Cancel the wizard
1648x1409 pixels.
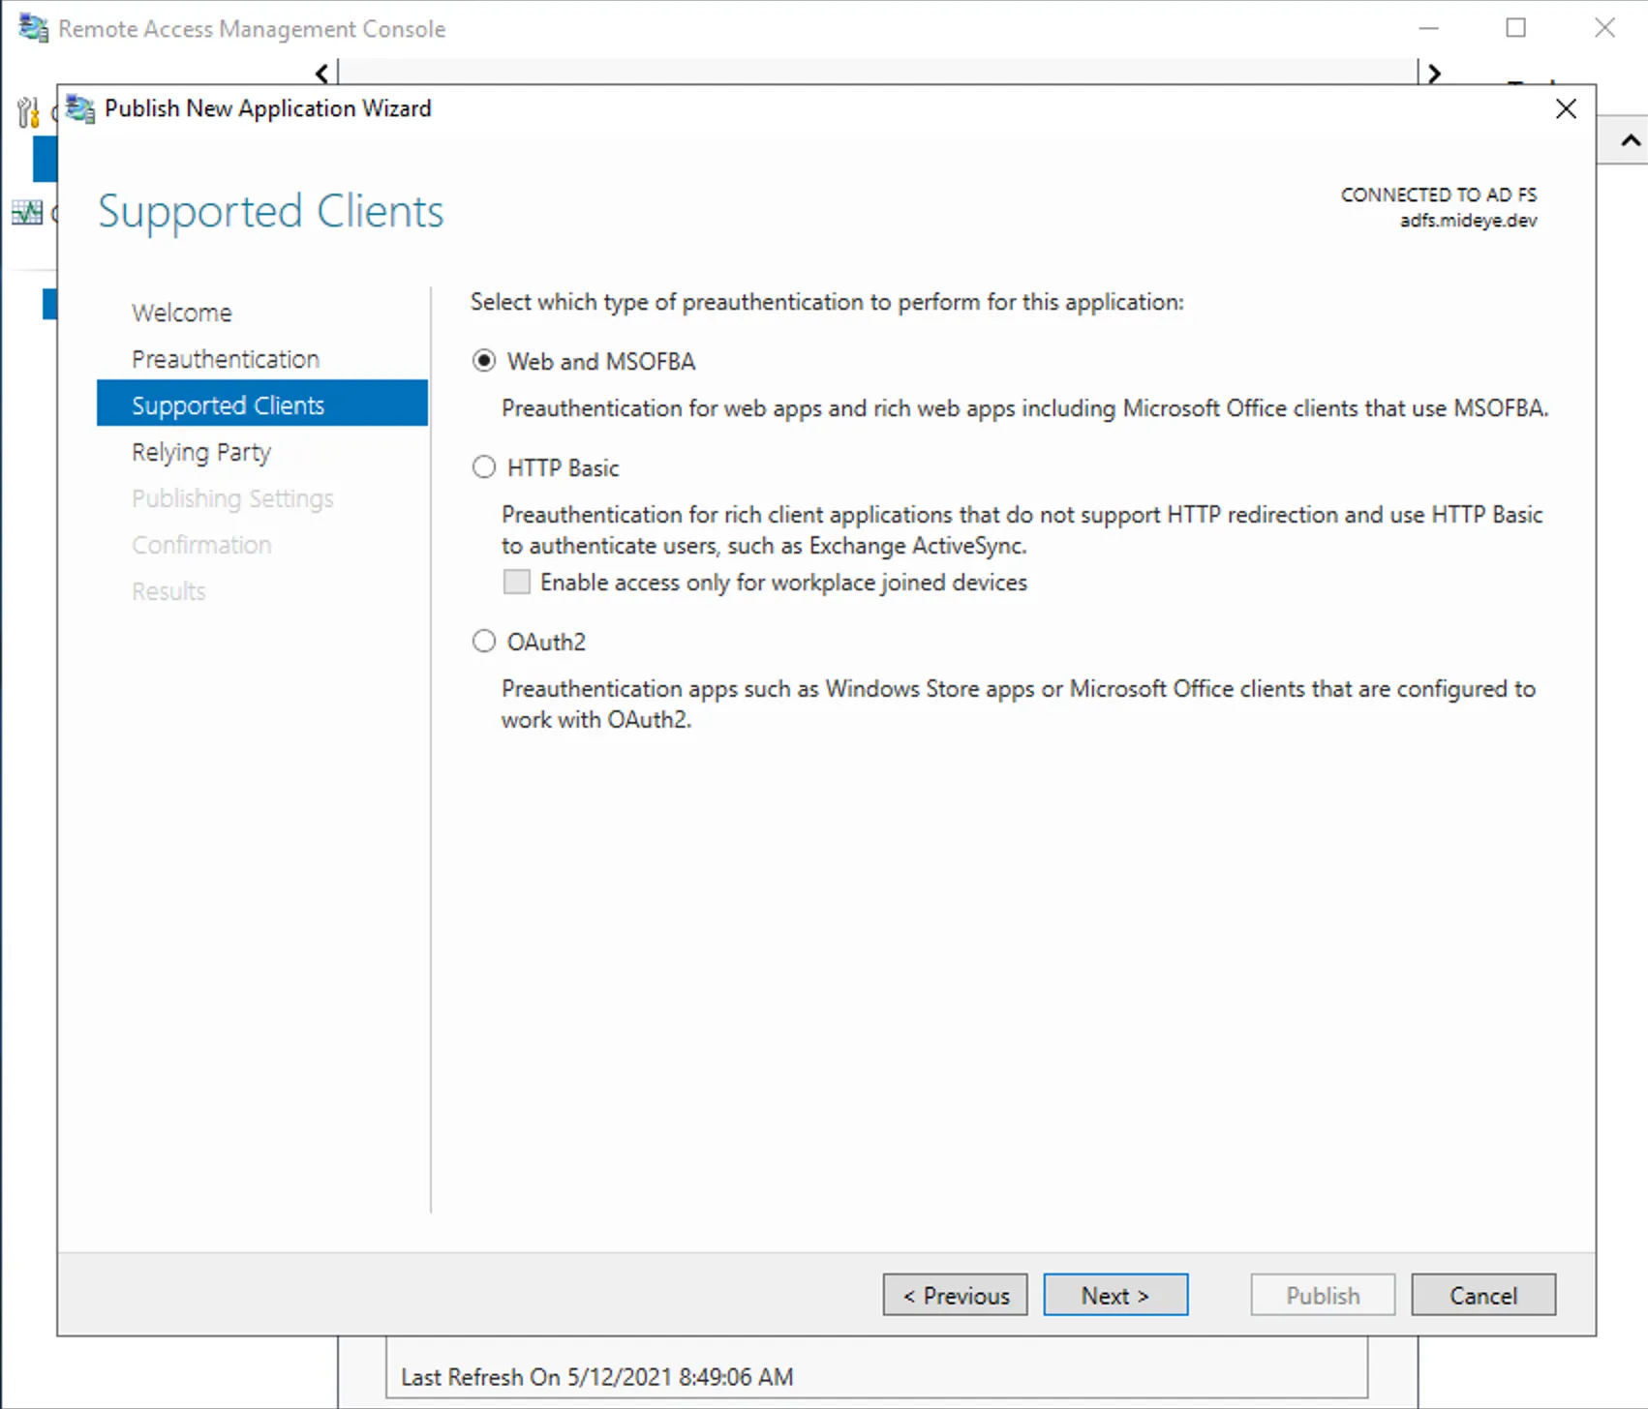(x=1483, y=1294)
